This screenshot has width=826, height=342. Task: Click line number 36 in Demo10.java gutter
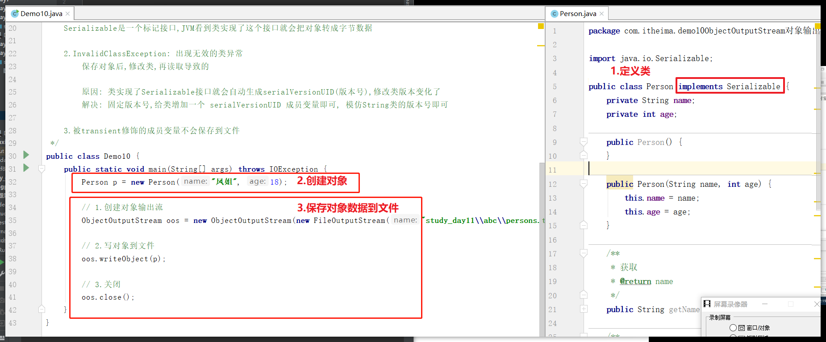tap(12, 233)
